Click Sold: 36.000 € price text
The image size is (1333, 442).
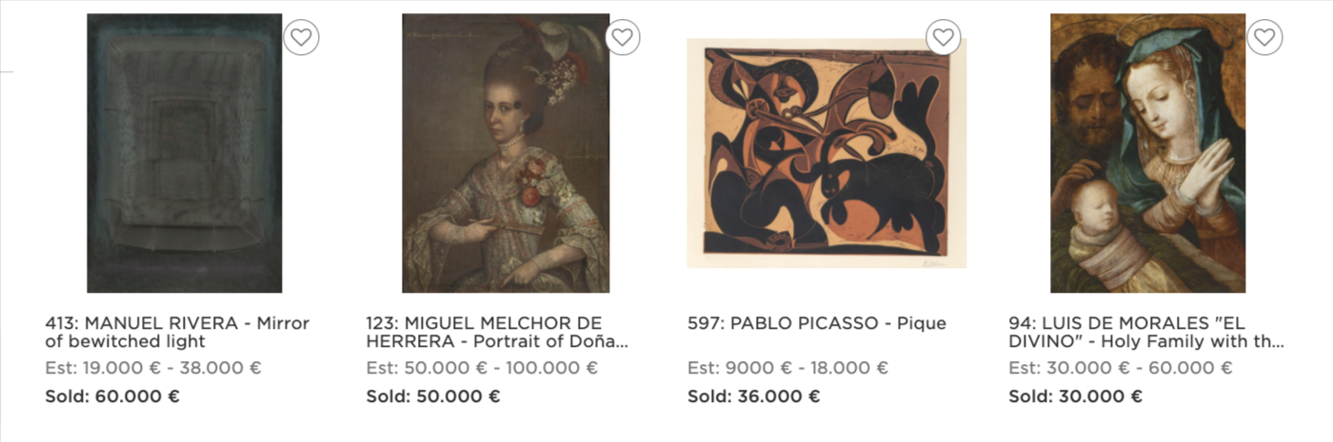coord(753,396)
